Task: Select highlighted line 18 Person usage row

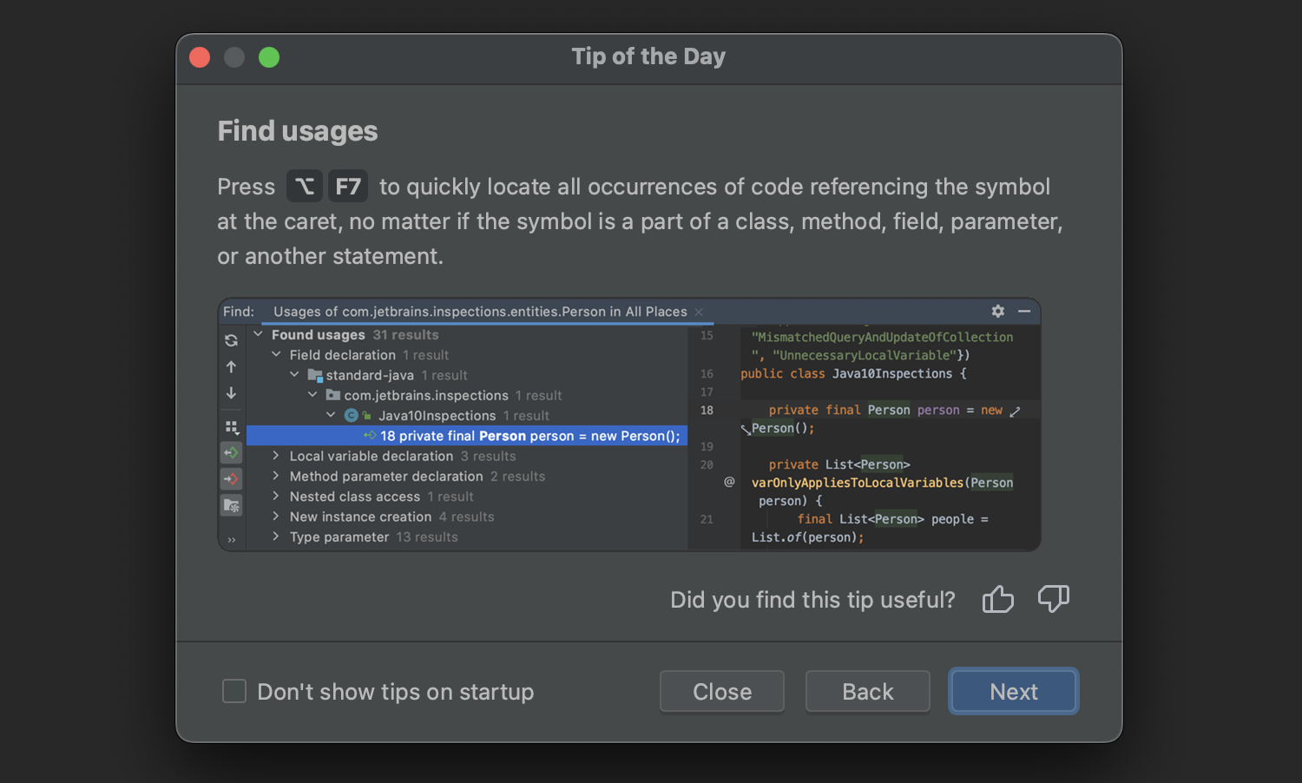Action: click(x=529, y=436)
